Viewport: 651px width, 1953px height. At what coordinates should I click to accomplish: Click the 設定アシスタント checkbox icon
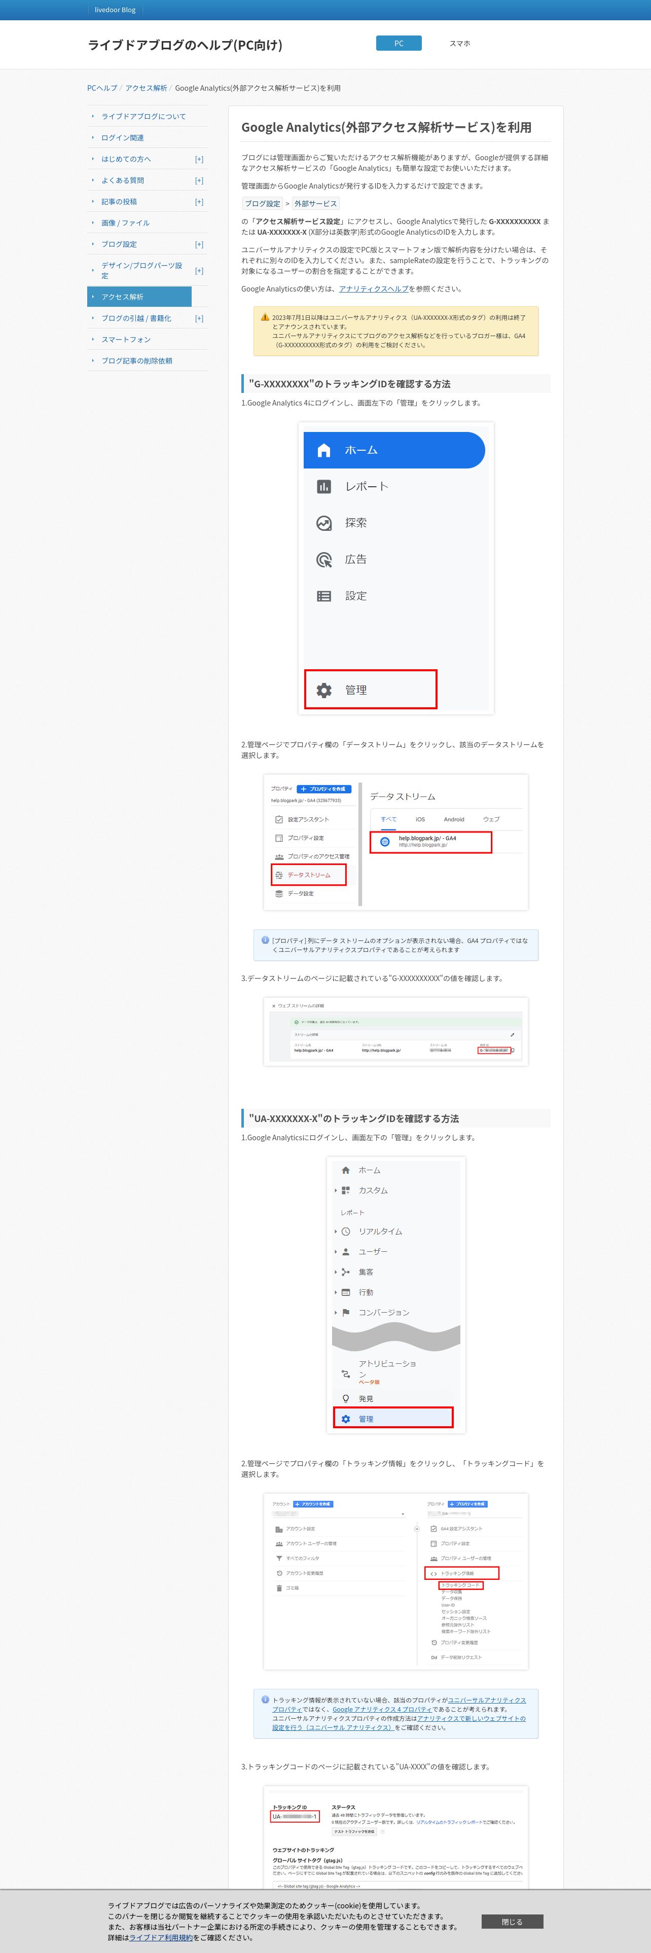(279, 819)
